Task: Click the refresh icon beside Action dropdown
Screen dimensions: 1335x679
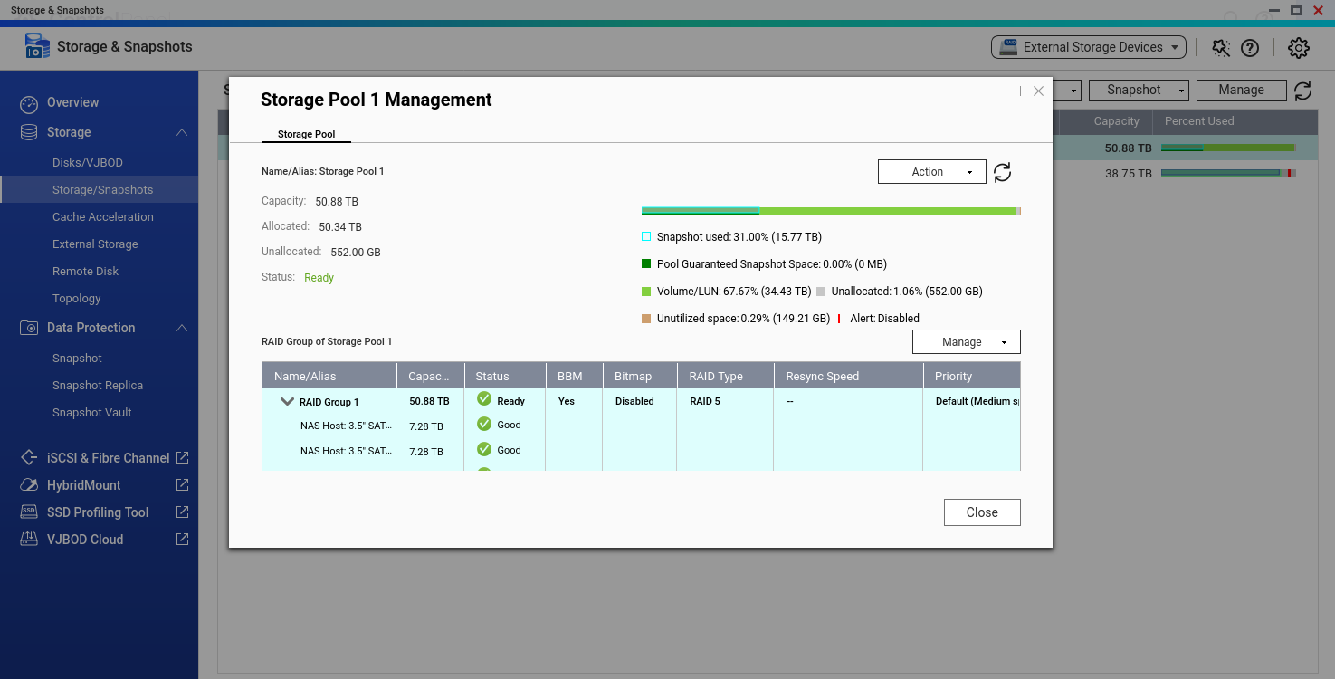Action: pos(1002,172)
